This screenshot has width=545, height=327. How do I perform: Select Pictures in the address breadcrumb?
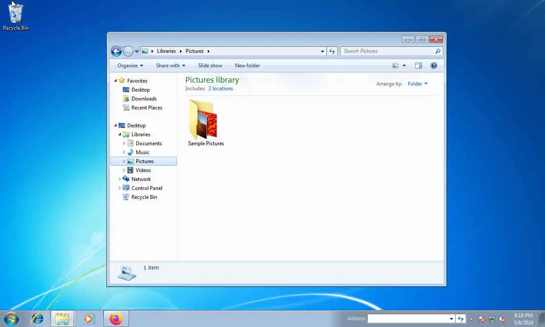(195, 51)
